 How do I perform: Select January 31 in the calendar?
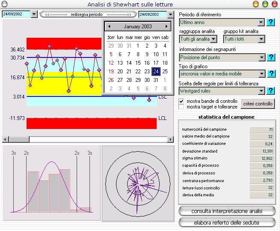(156, 80)
